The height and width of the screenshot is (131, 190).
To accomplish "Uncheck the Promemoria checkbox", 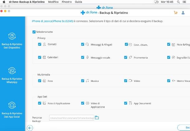I will point(126,57).
